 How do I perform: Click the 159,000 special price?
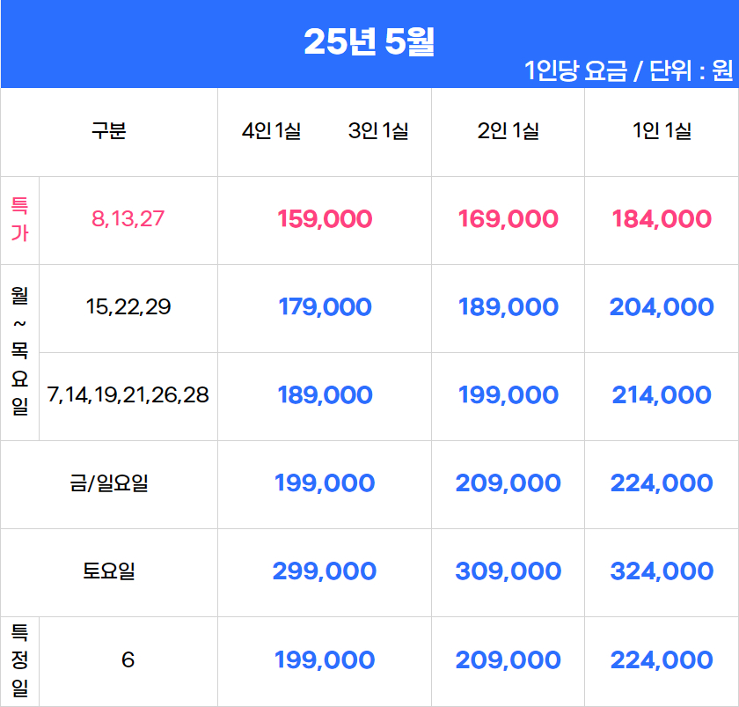325,219
